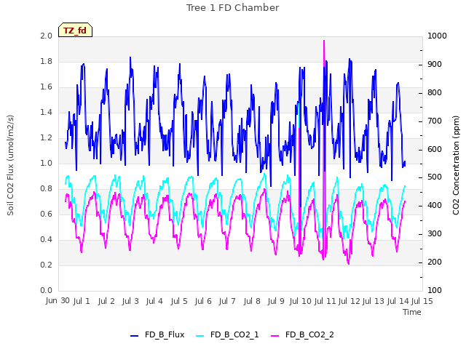Click the 0.8 left axis tick label

tap(46, 189)
